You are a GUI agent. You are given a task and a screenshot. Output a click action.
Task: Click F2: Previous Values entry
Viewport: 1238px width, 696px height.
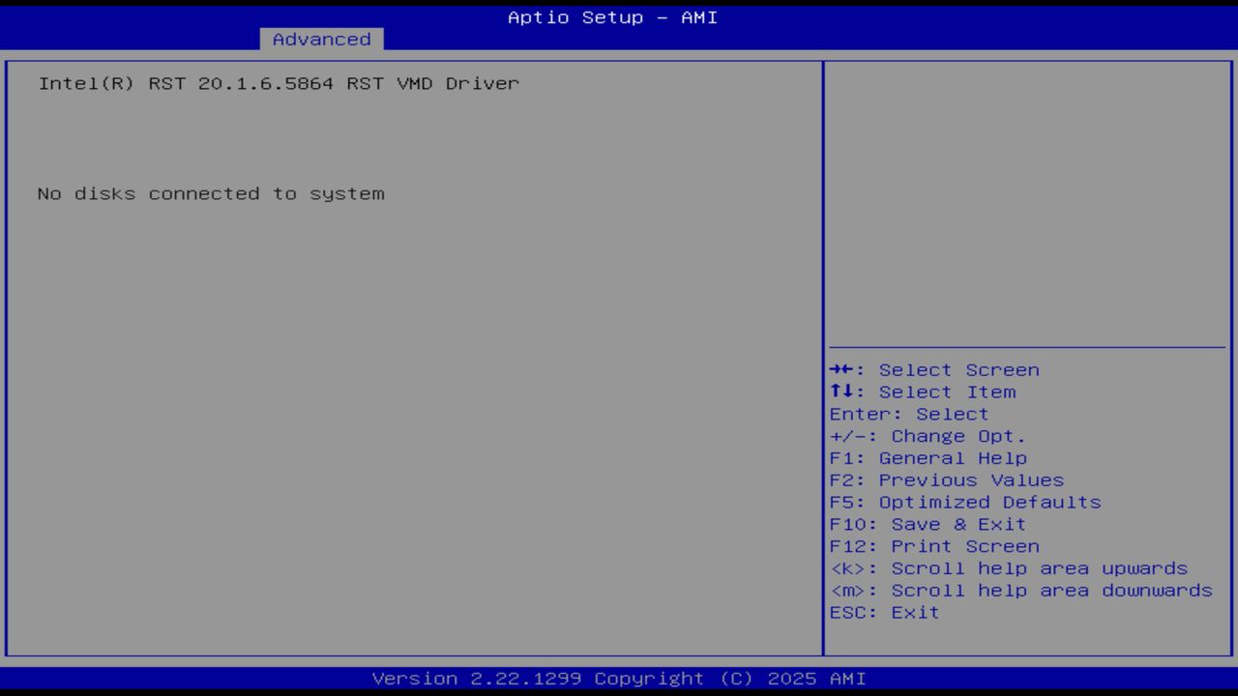pos(946,479)
